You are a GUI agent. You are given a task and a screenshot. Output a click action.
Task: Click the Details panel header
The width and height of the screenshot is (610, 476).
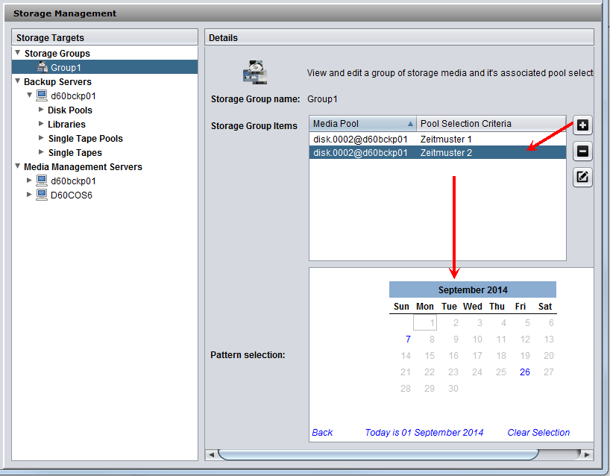[399, 37]
